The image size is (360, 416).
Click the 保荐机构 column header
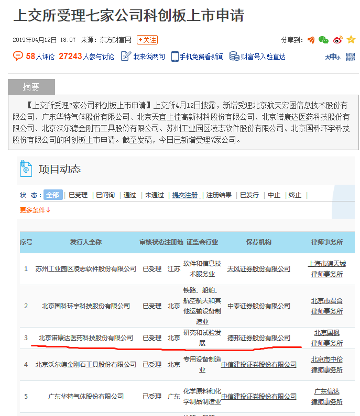coord(258,242)
